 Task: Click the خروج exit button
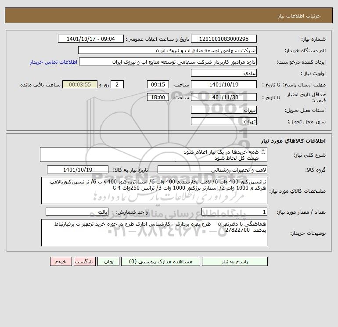click(x=61, y=262)
